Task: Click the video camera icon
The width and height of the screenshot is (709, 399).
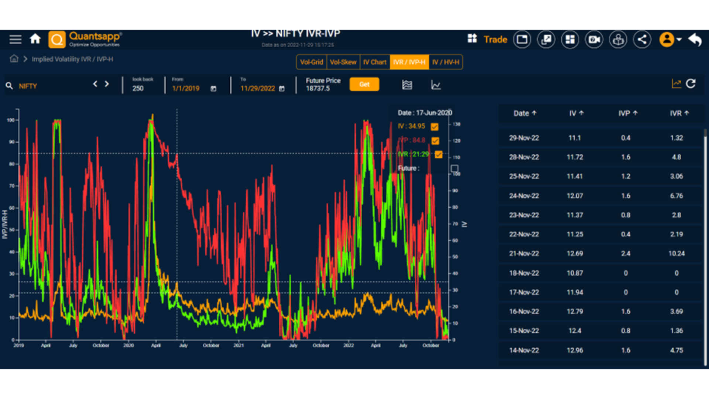Action: pyautogui.click(x=594, y=40)
